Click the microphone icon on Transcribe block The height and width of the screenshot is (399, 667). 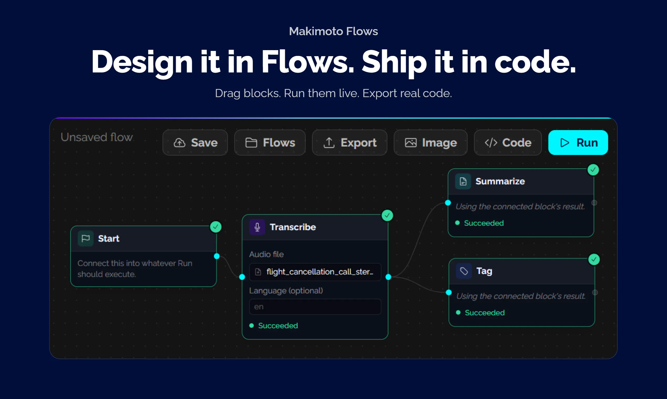pos(257,227)
